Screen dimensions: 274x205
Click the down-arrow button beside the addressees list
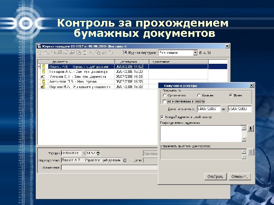click(x=250, y=129)
